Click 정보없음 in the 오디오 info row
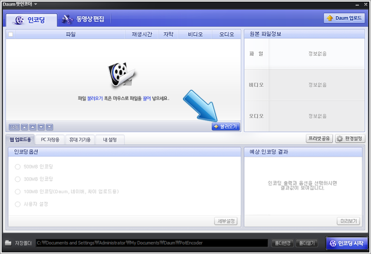The height and width of the screenshot is (254, 371). [318, 116]
